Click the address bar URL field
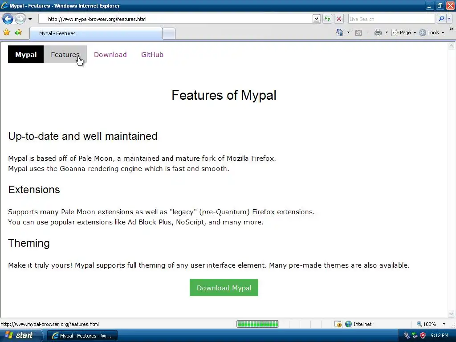Viewport: 456px width, 342px height. coord(175,19)
